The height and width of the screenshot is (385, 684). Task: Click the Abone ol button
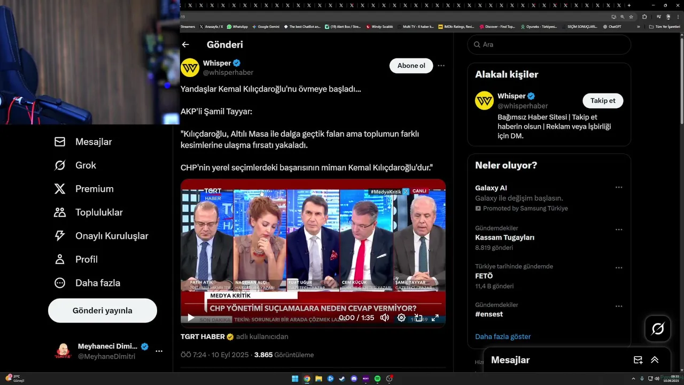click(411, 66)
